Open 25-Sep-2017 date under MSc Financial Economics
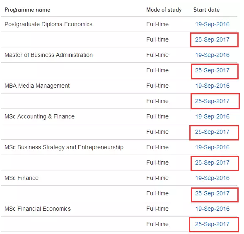This screenshot has height=234, width=244. coord(212,224)
